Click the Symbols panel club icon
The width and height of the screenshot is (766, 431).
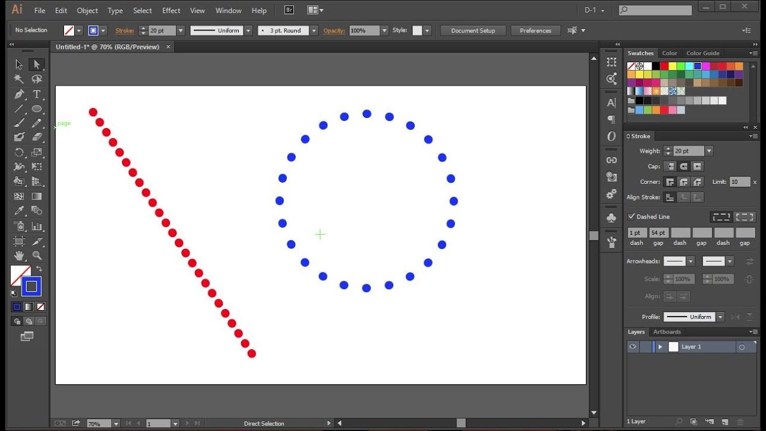(611, 218)
